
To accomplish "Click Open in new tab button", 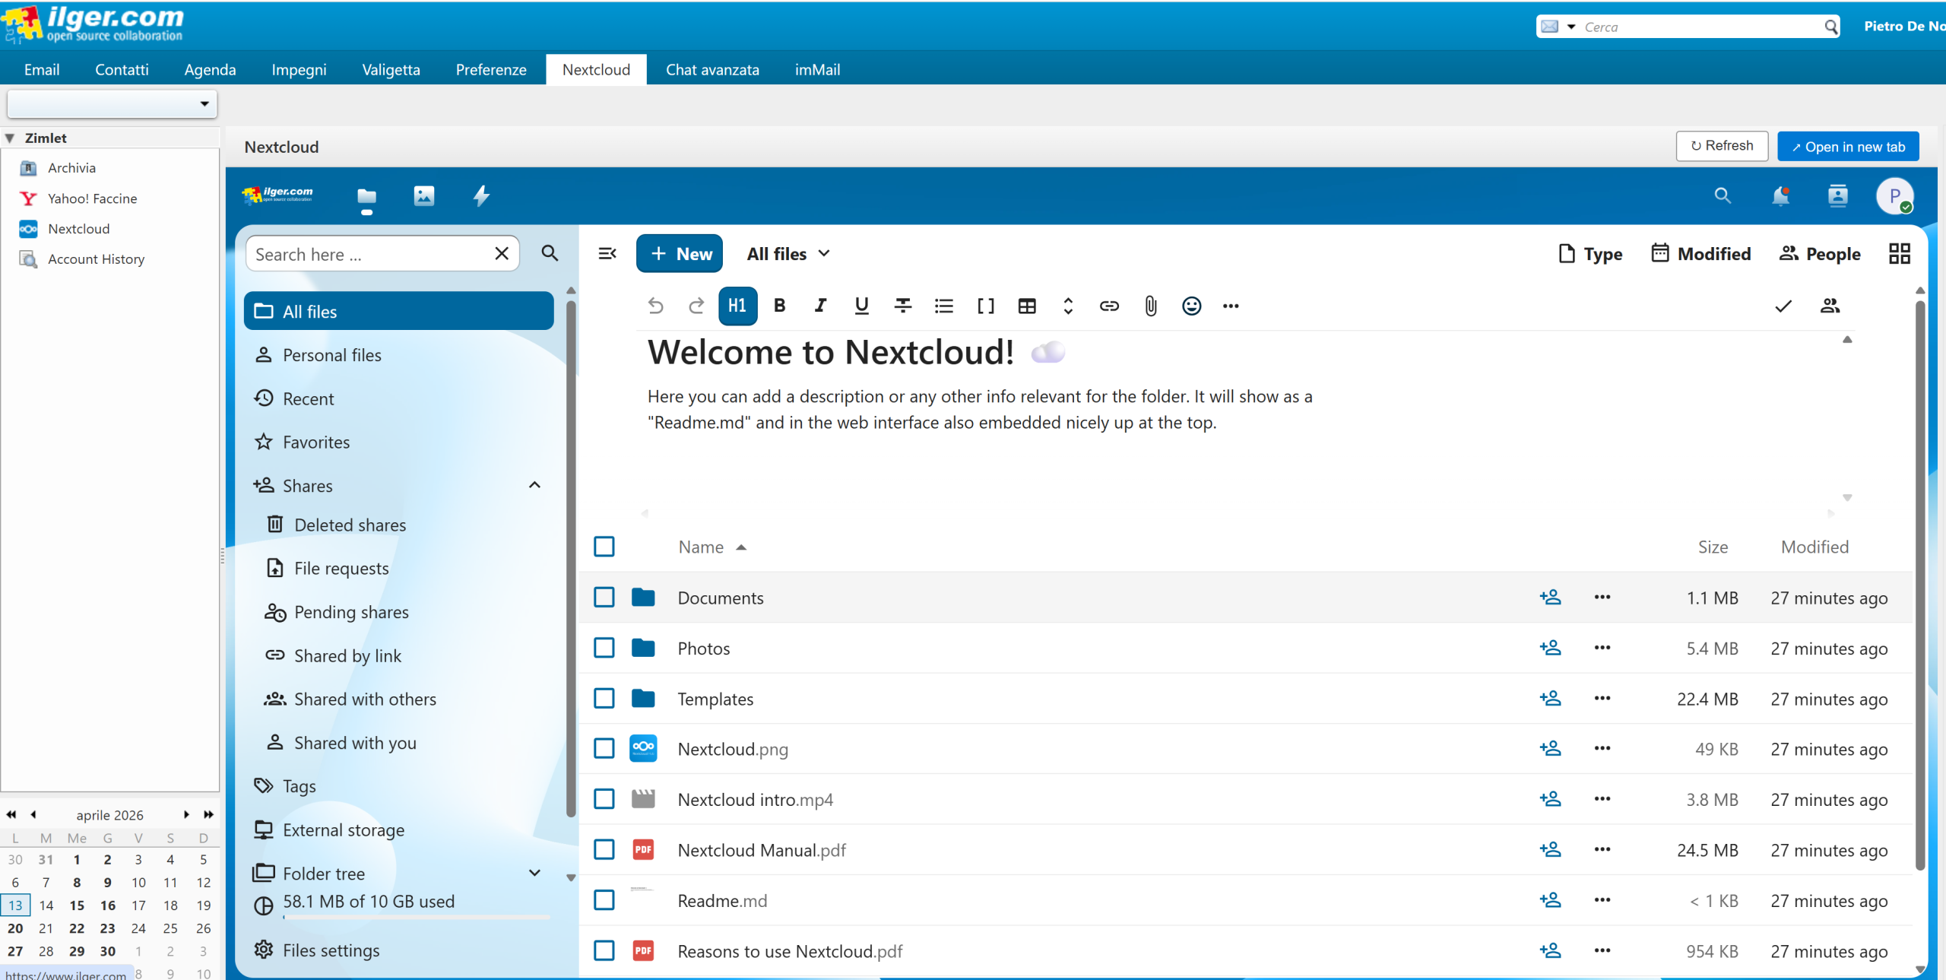I will [x=1848, y=147].
